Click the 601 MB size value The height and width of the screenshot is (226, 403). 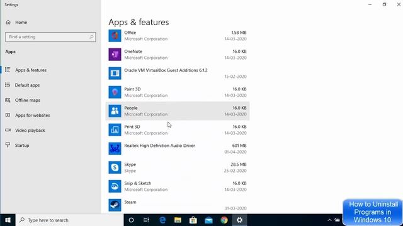point(239,146)
